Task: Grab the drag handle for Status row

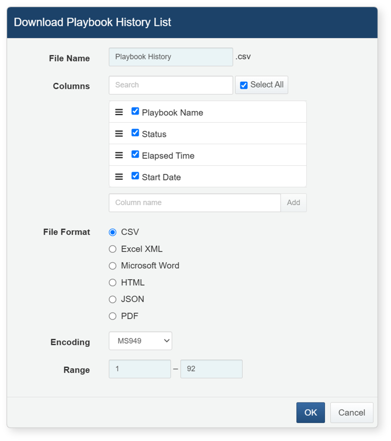Action: 119,134
